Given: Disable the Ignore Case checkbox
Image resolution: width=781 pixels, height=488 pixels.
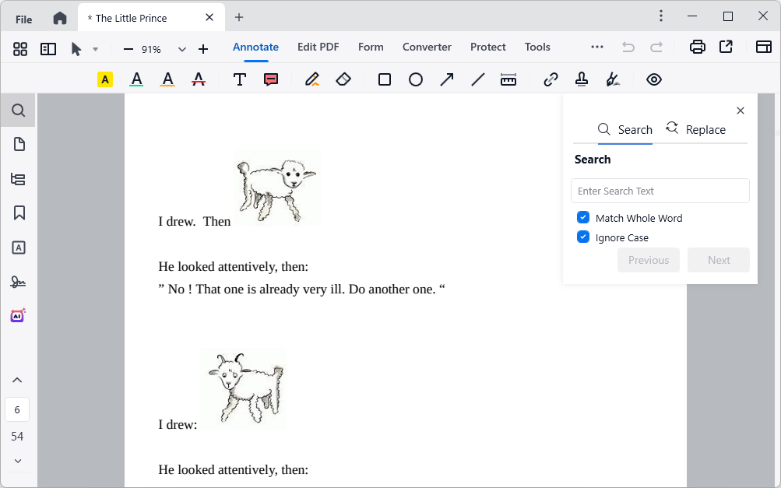Looking at the screenshot, I should [x=583, y=237].
